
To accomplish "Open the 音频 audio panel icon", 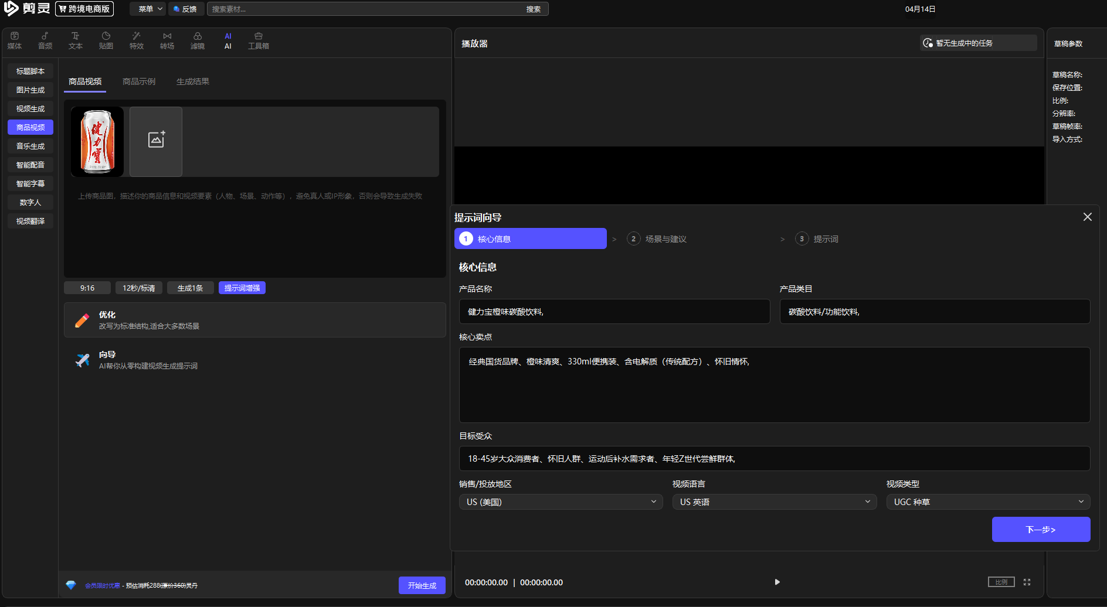I will pyautogui.click(x=45, y=40).
